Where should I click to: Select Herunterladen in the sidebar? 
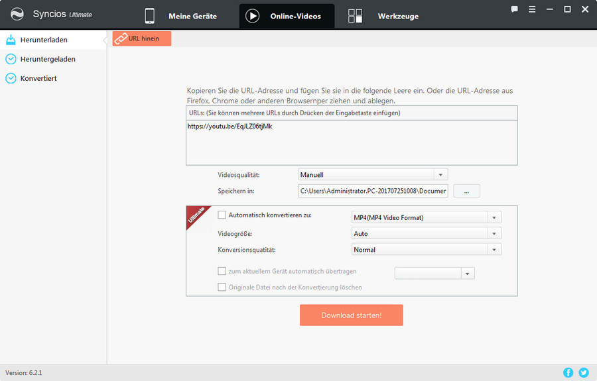53,40
